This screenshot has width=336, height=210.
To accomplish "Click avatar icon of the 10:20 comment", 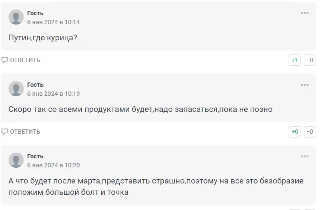I will click(16, 160).
